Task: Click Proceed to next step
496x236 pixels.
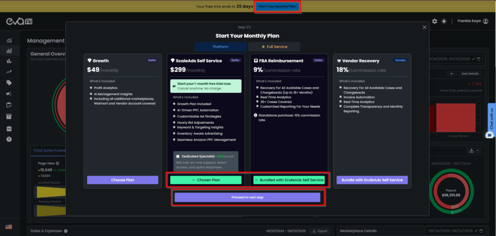Action: 248,197
